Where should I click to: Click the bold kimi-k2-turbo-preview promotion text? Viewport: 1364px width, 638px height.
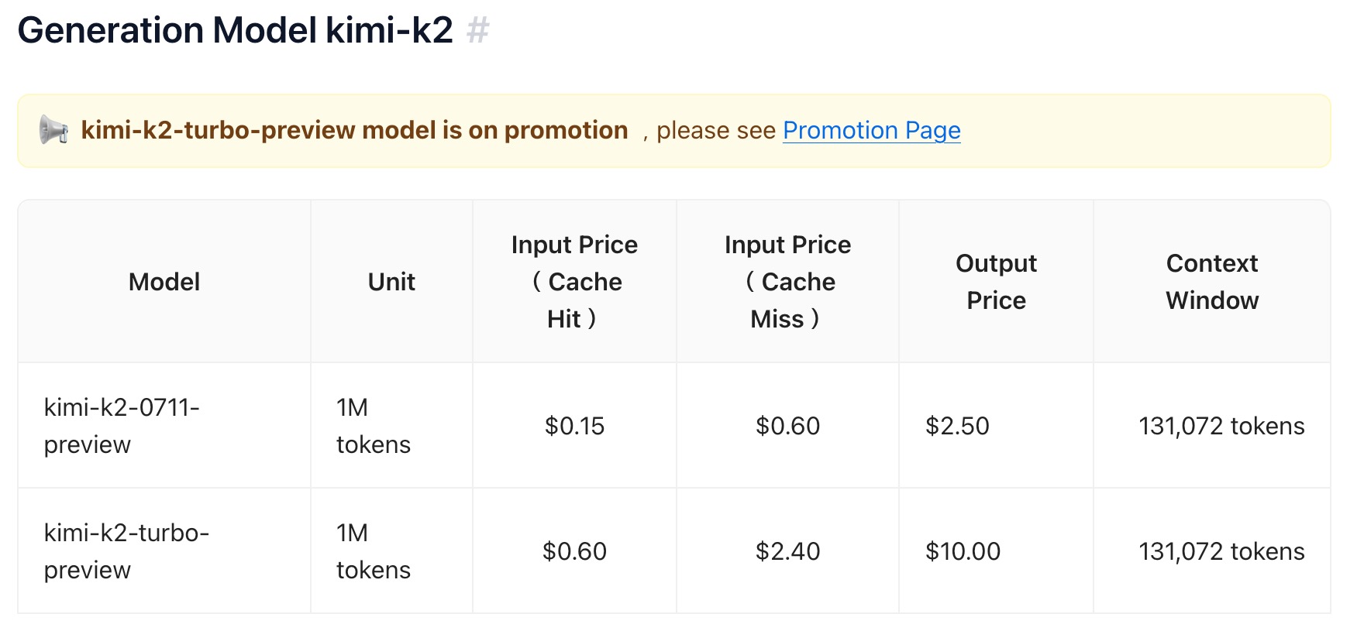(354, 130)
